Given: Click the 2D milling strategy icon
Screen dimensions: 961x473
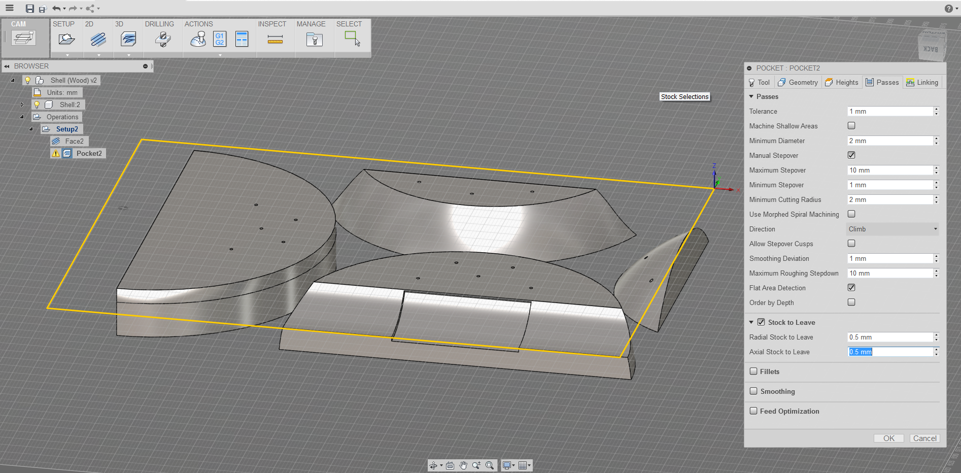Looking at the screenshot, I should tap(98, 39).
